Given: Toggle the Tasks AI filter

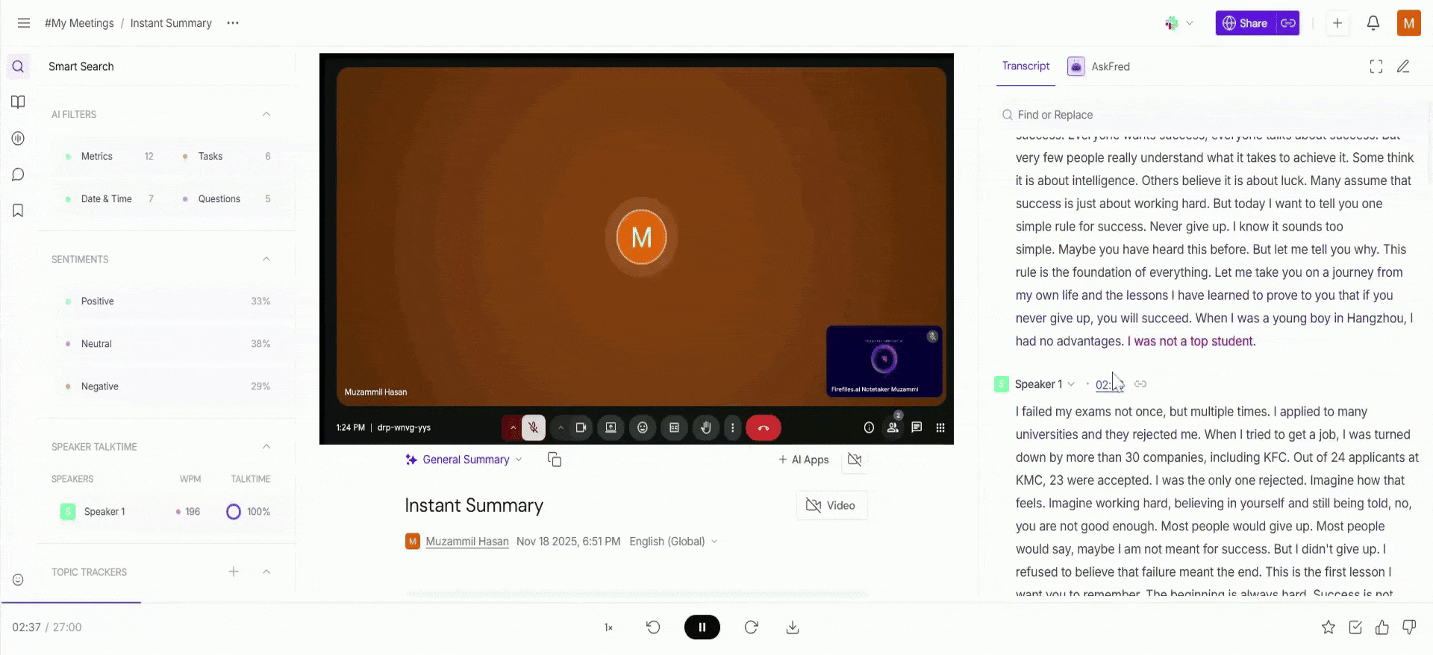Looking at the screenshot, I should click(226, 157).
